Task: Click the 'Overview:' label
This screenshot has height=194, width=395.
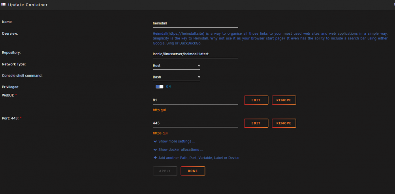Action: (10, 34)
